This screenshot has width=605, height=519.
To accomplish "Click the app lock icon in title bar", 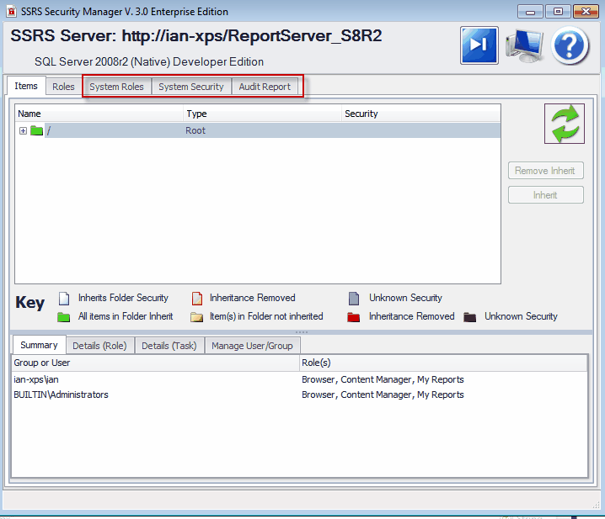I will (12, 11).
